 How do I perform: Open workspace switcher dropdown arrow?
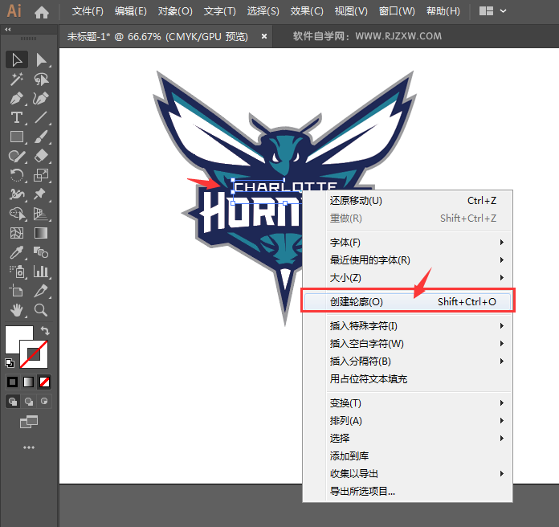(503, 11)
